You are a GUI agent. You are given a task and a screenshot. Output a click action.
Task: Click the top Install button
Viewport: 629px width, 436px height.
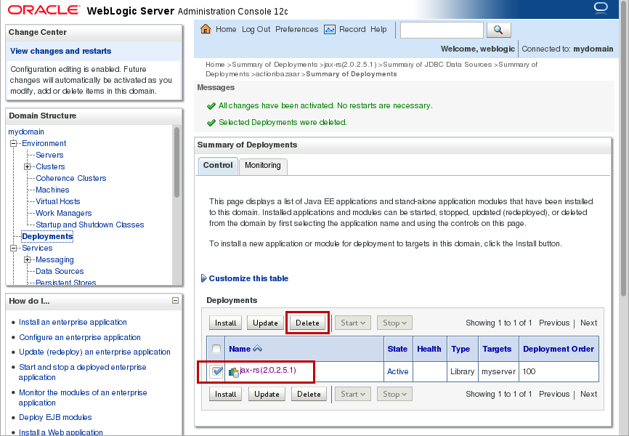pyautogui.click(x=225, y=323)
